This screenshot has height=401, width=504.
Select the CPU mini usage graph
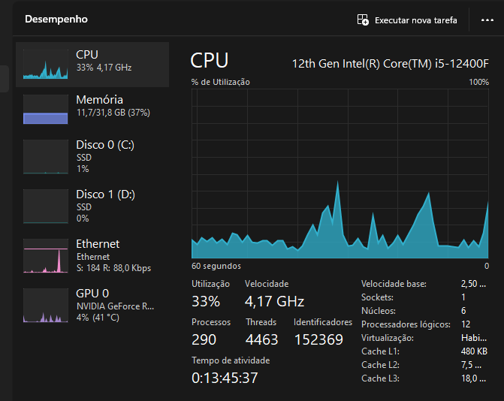tap(46, 64)
